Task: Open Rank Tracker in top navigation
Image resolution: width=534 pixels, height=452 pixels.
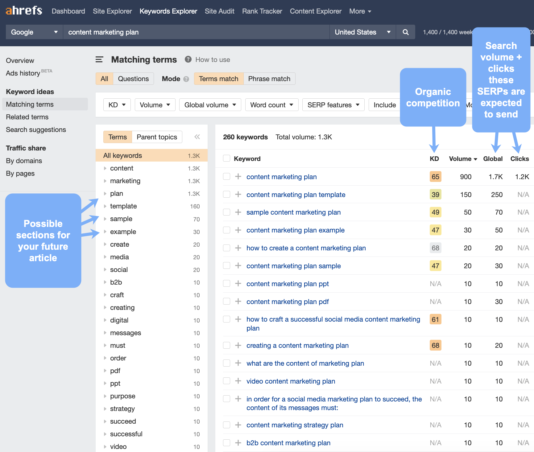Action: click(262, 11)
